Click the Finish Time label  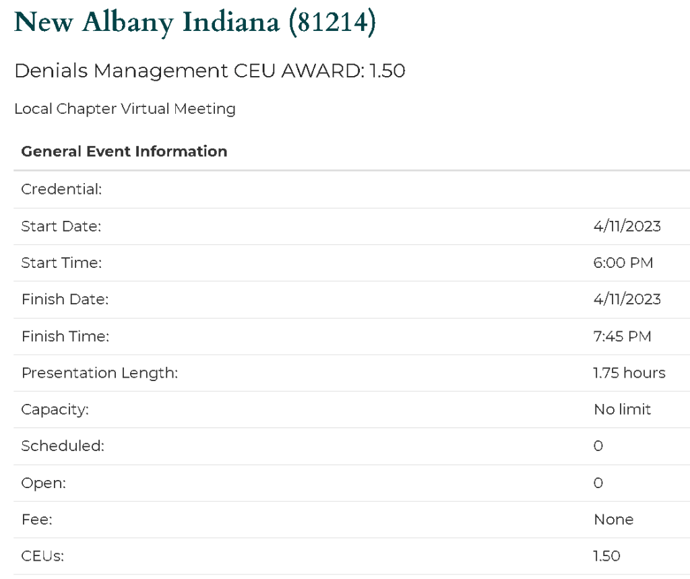pos(65,336)
